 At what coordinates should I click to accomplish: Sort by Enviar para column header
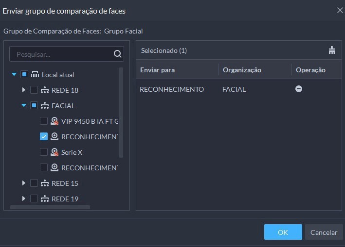(x=157, y=70)
